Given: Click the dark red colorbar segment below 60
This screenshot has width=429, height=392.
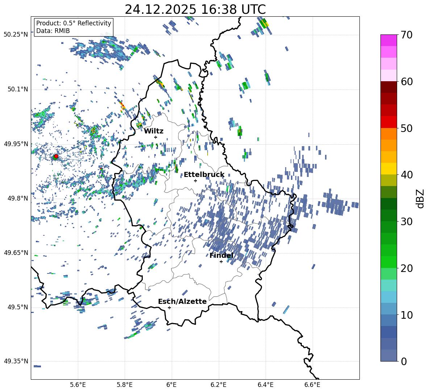Looking at the screenshot, I should pos(388,87).
